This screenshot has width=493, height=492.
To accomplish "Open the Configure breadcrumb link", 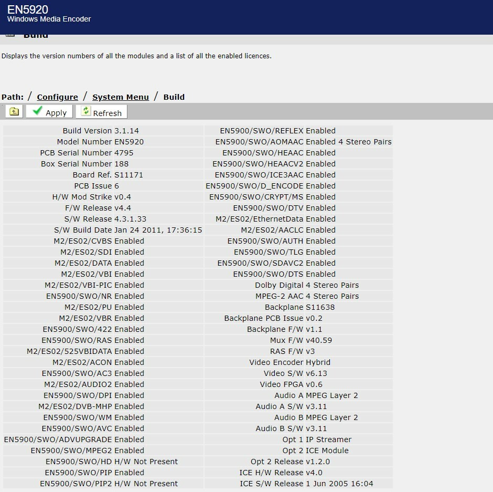I will click(x=58, y=97).
